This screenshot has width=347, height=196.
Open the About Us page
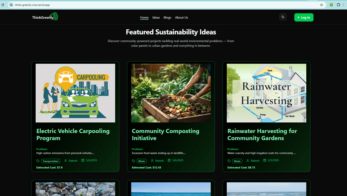click(181, 18)
